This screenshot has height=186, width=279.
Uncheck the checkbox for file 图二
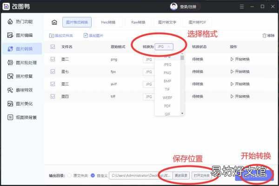click(x=53, y=59)
